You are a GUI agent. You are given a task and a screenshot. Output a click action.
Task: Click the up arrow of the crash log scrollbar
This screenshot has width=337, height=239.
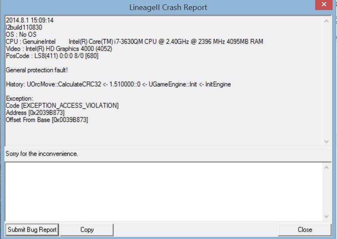pos(327,21)
